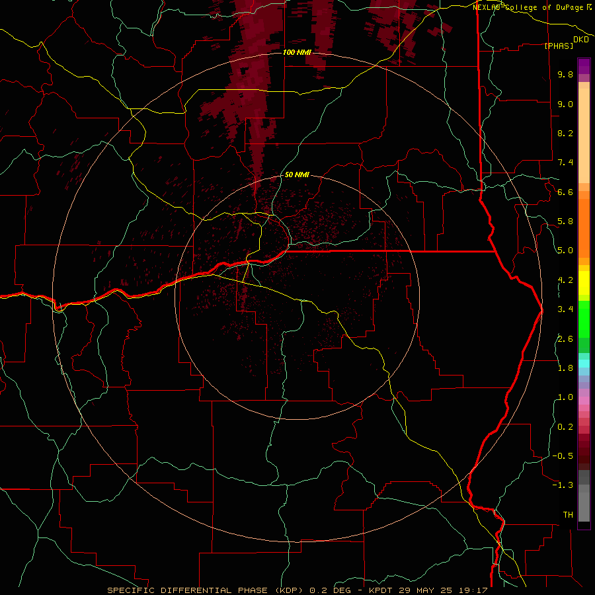Pick the yellow segment of the color bar
The height and width of the screenshot is (595, 595).
click(x=584, y=282)
